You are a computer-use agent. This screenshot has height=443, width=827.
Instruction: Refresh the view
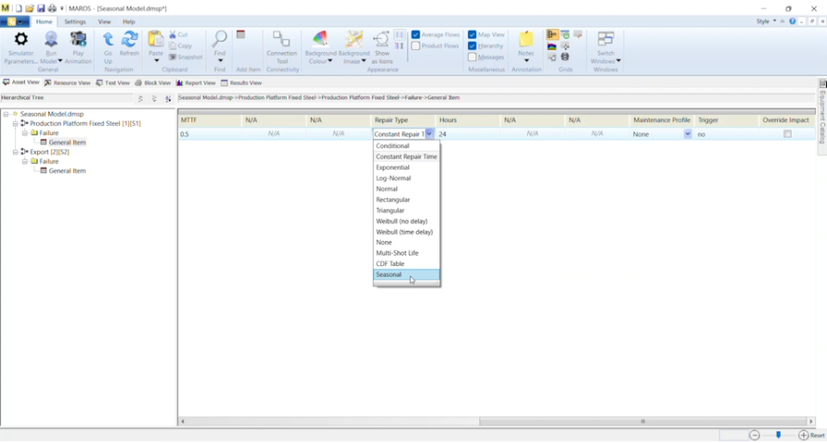coord(129,40)
